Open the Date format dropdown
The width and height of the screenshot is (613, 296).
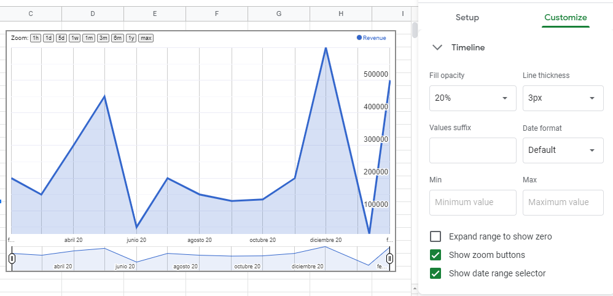[x=563, y=150]
